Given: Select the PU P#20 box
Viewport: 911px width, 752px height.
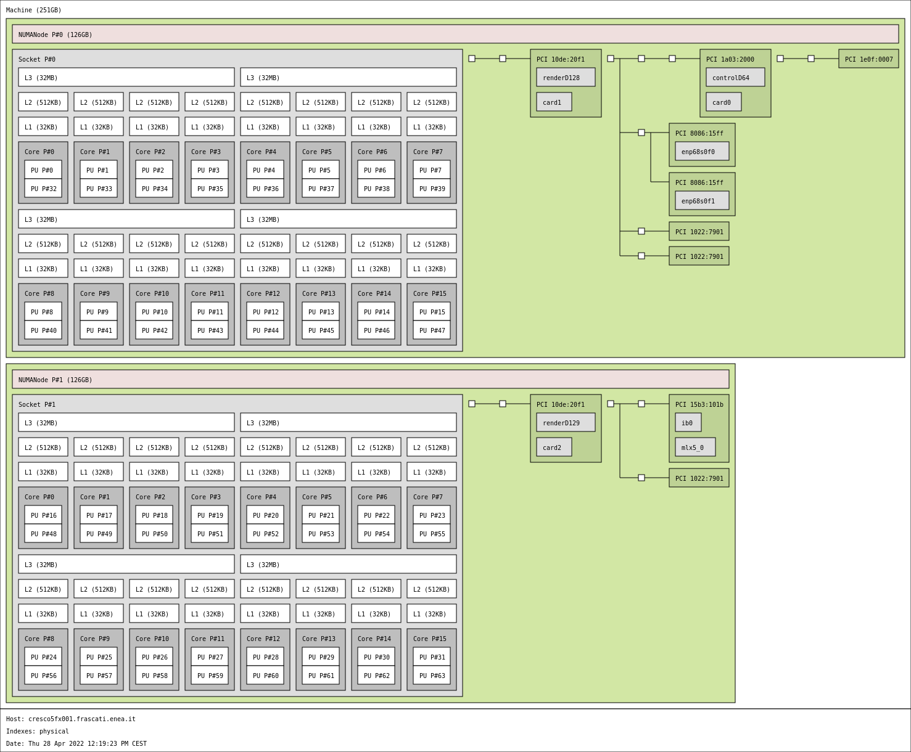Looking at the screenshot, I should point(265,515).
